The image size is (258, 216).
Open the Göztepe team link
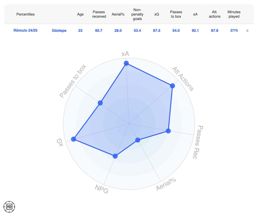pyautogui.click(x=59, y=30)
